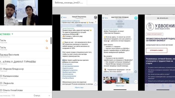
Task: Tap browser bookmarks icon
Action: [170, 86]
